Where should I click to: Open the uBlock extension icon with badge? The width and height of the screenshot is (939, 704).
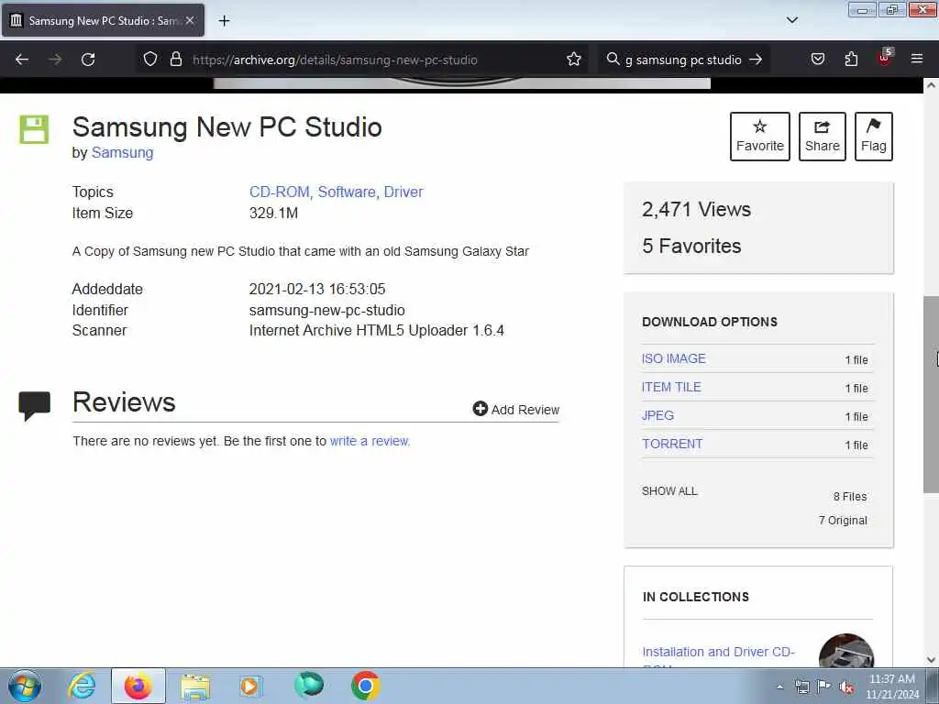point(885,58)
